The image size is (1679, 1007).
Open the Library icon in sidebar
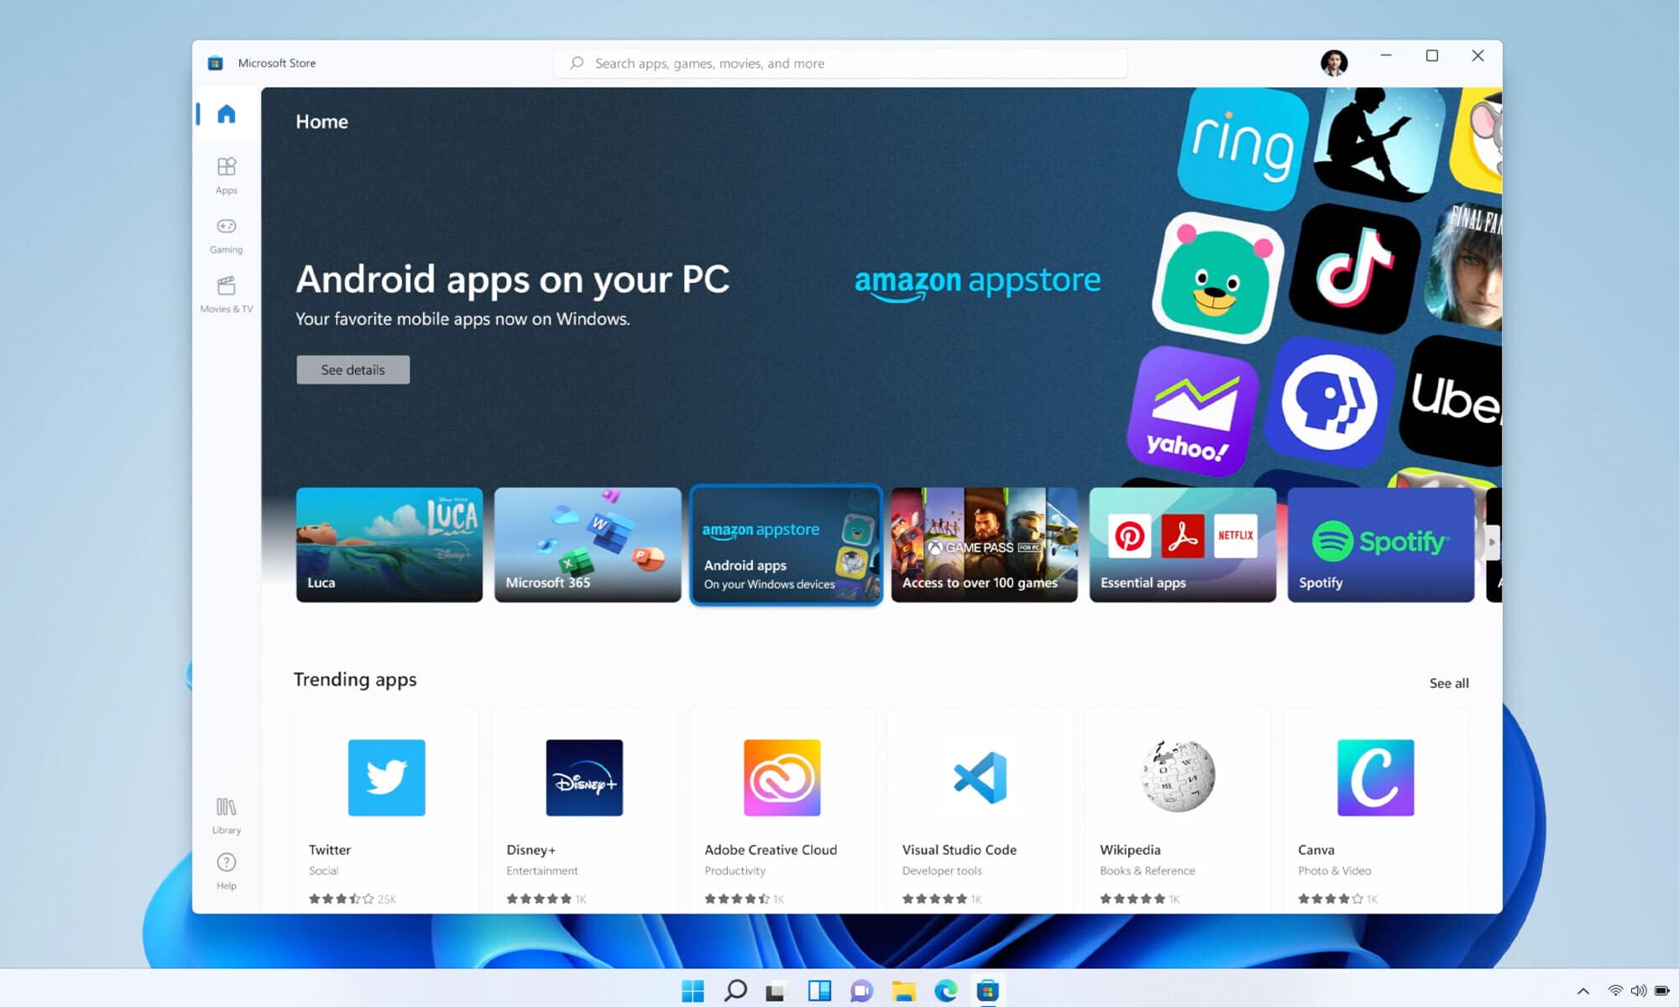click(226, 806)
